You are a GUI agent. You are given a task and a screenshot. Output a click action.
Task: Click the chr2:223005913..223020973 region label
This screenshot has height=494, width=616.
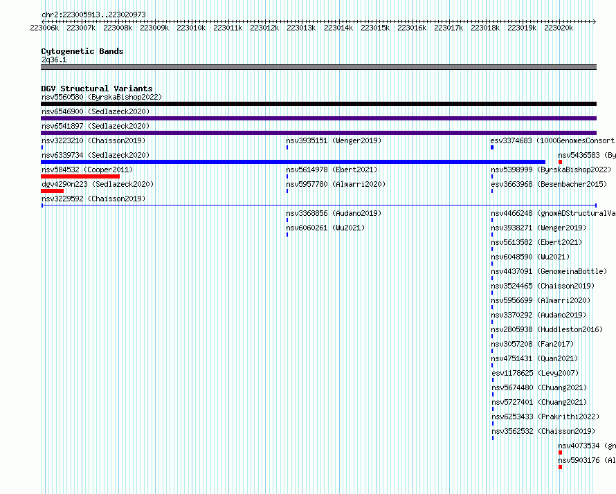93,15
